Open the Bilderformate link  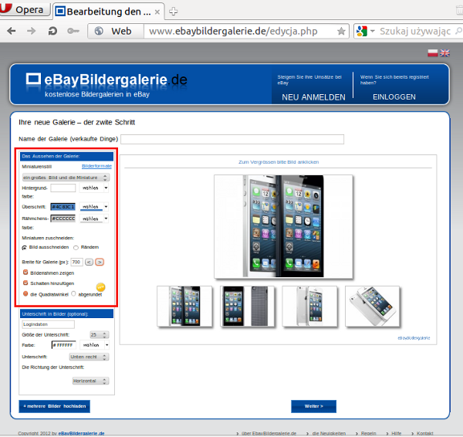coord(96,166)
